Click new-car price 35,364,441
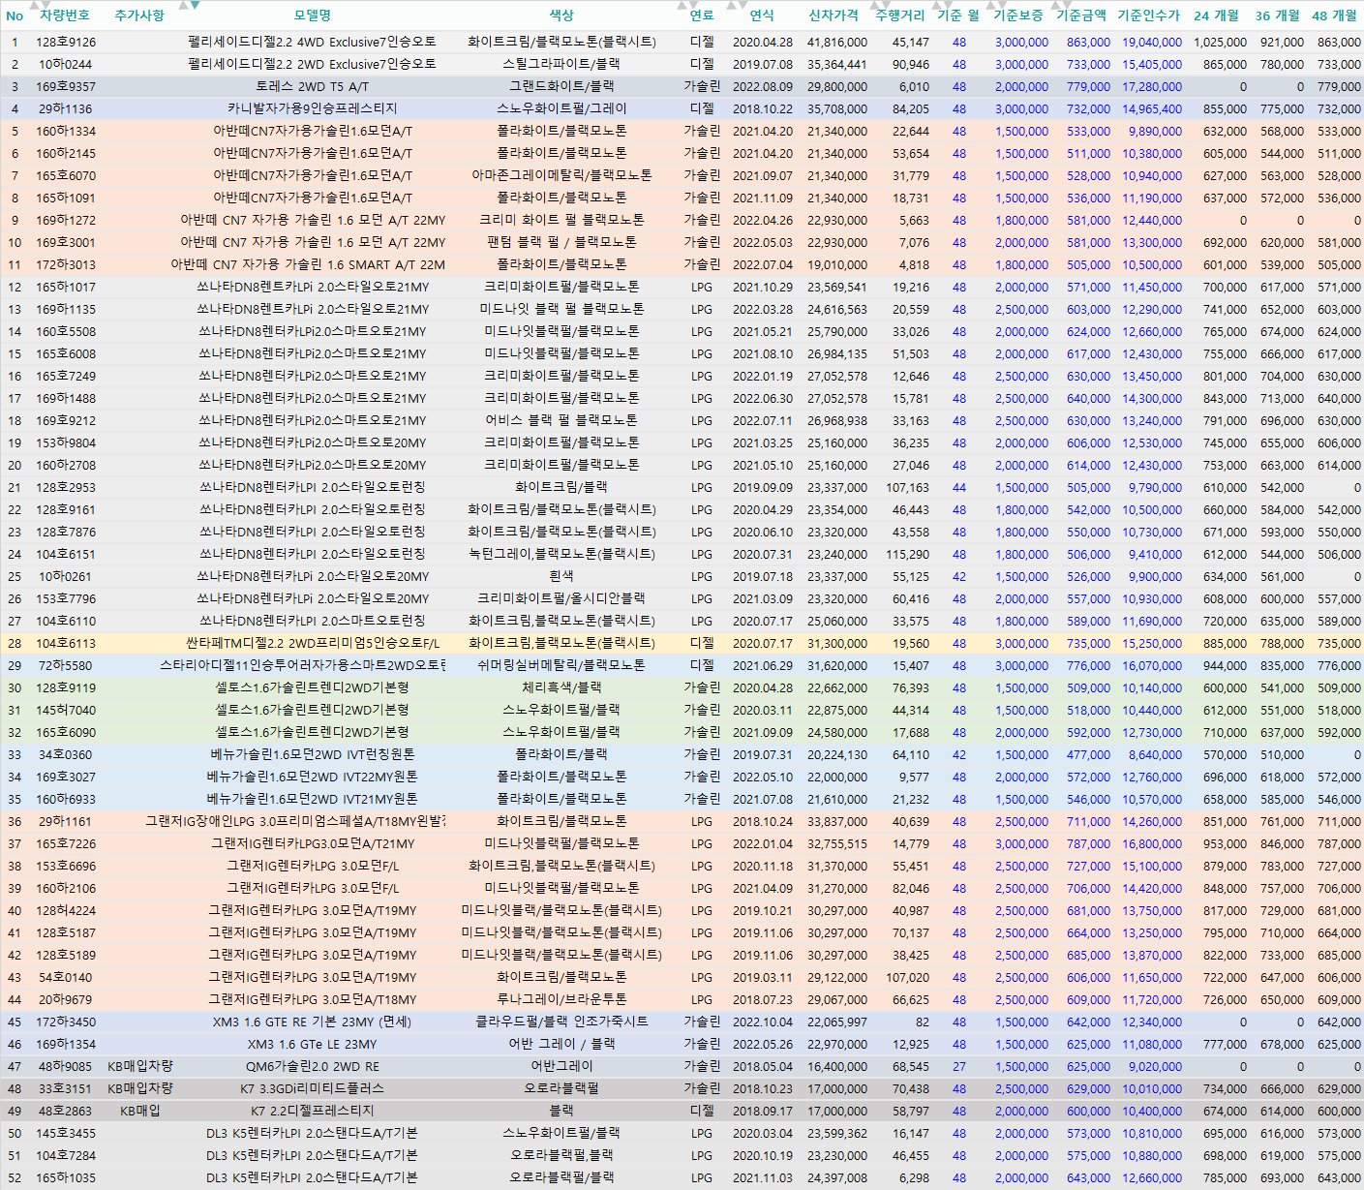Viewport: 1364px width, 1190px height. pos(837,65)
